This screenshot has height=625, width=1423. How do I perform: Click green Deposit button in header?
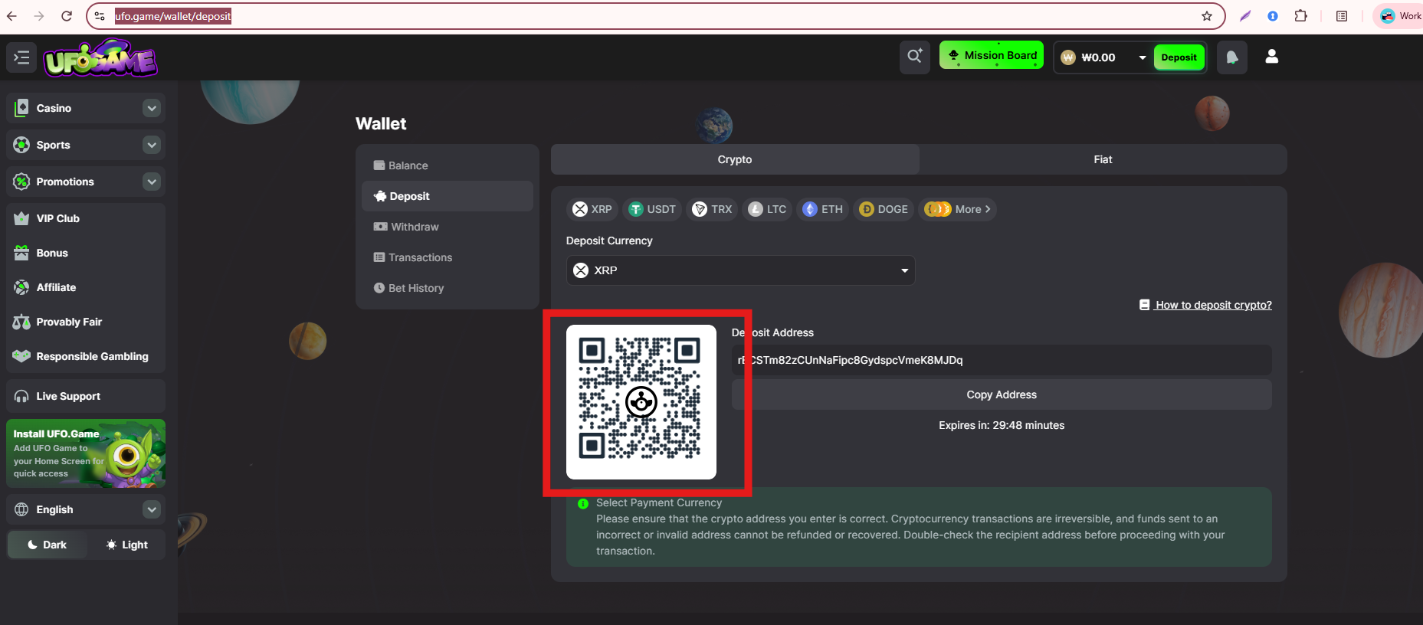[x=1179, y=57]
